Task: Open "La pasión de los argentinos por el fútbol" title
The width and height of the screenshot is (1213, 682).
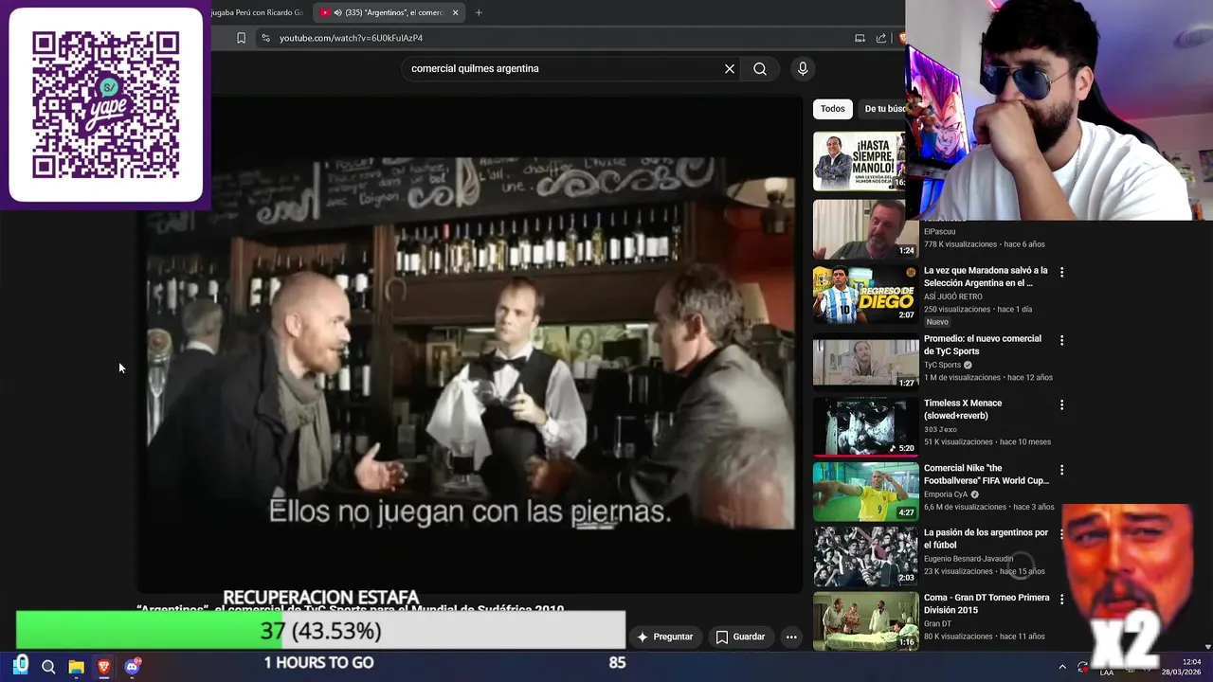Action: coord(986,539)
